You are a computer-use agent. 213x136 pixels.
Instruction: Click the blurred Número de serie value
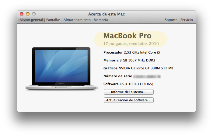coord(147,76)
